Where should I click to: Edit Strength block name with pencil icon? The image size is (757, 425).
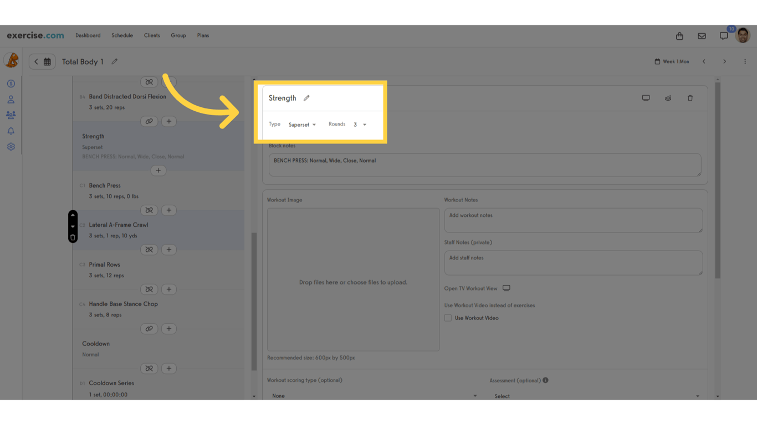point(306,98)
